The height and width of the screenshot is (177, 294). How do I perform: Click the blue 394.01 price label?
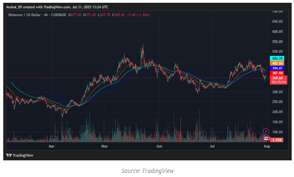pos(277,68)
